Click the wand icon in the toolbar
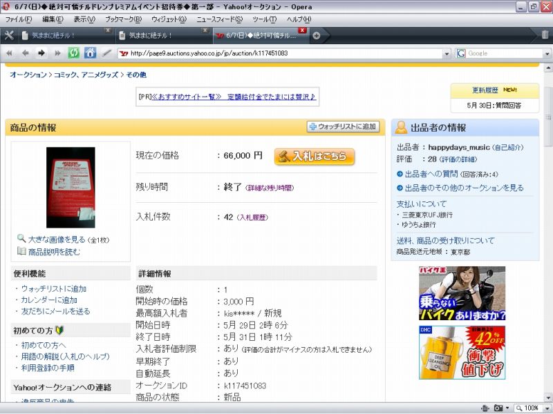Image resolution: width=553 pixels, height=414 pixels. point(106,53)
